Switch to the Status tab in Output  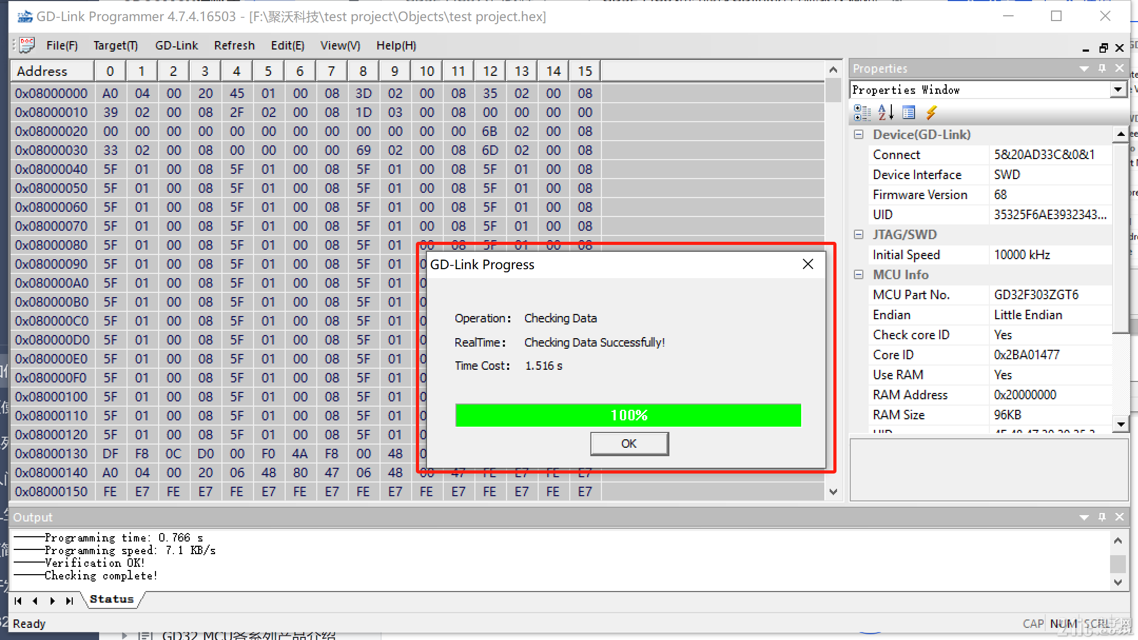[112, 599]
